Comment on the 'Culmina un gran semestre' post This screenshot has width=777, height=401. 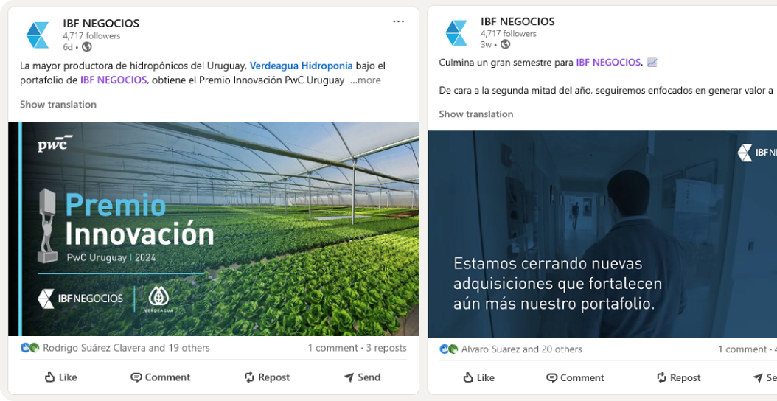click(575, 377)
